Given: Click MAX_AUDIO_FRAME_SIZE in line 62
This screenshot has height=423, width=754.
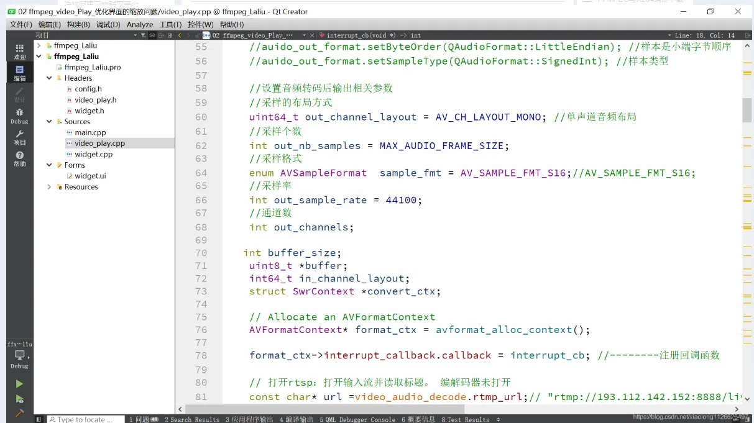Looking at the screenshot, I should click(441, 145).
